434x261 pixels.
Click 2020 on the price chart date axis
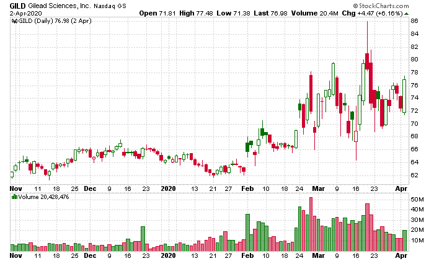coord(168,188)
